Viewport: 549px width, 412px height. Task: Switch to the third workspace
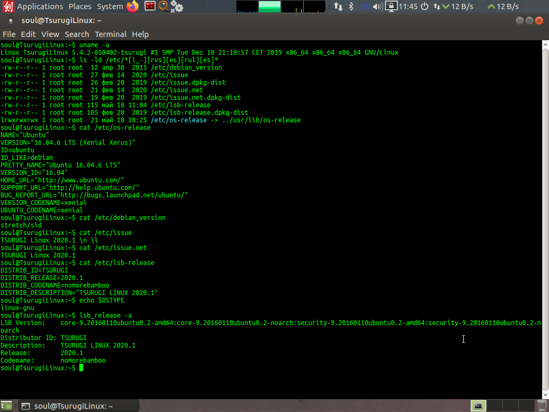tap(510, 406)
